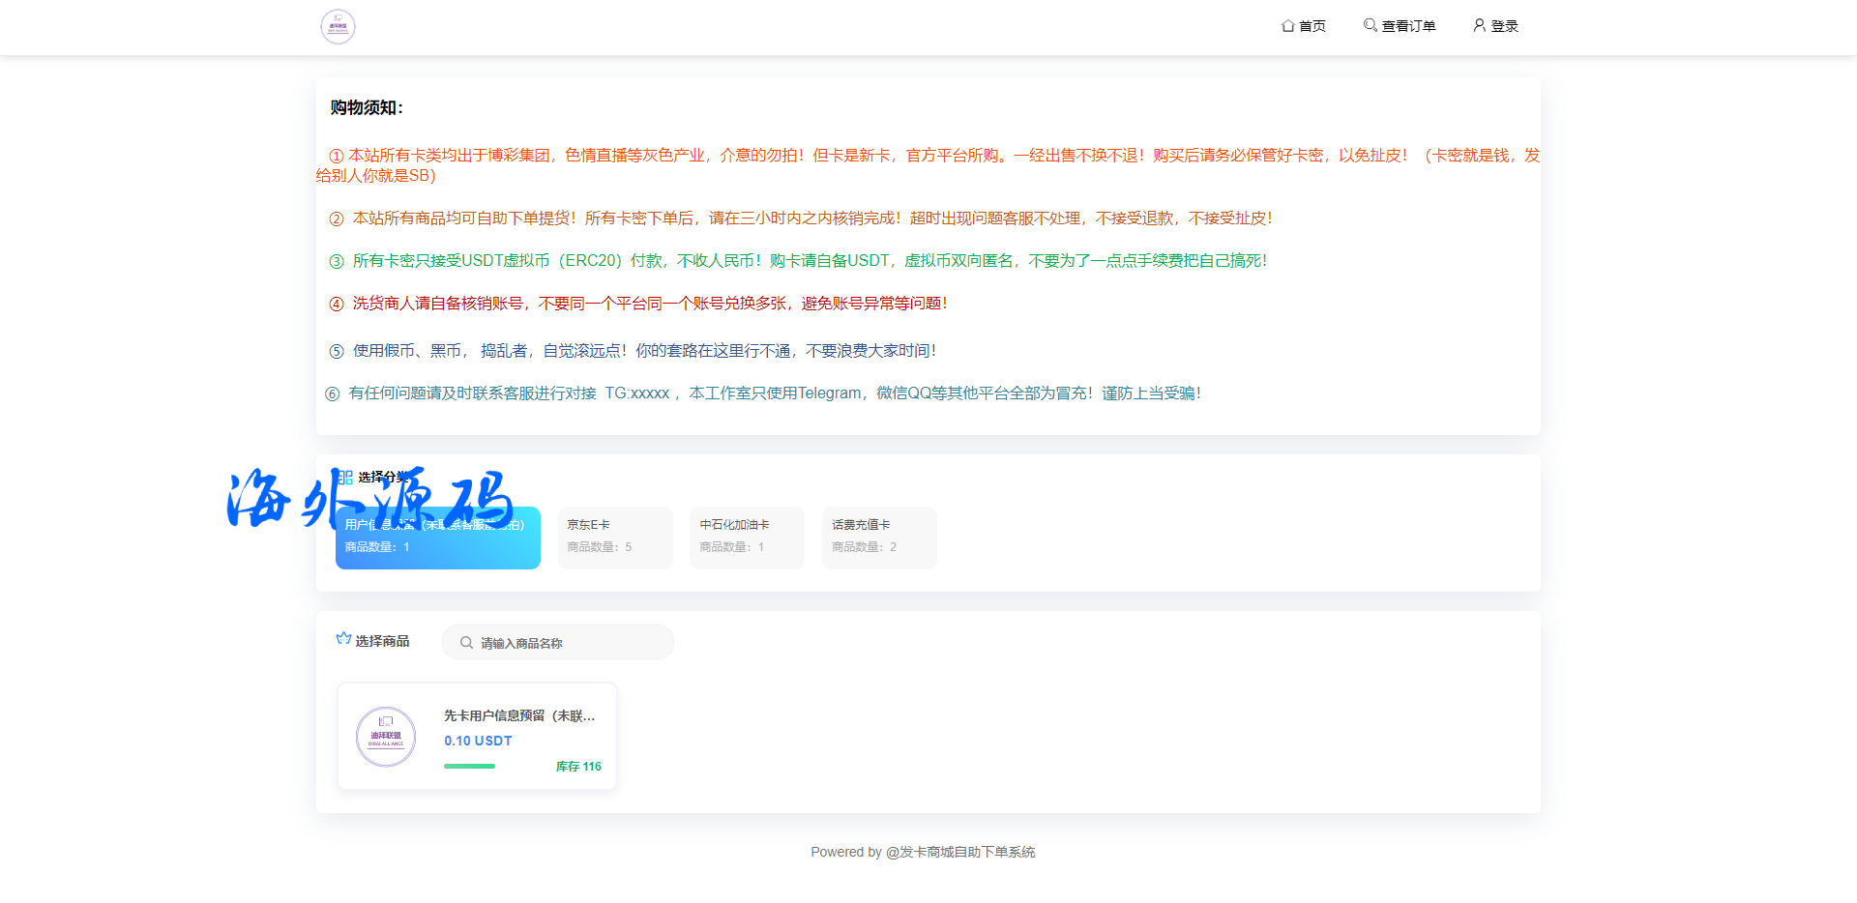Focus the 请输入商品名称 search field
Screen dimensions: 1857x903
tap(571, 643)
